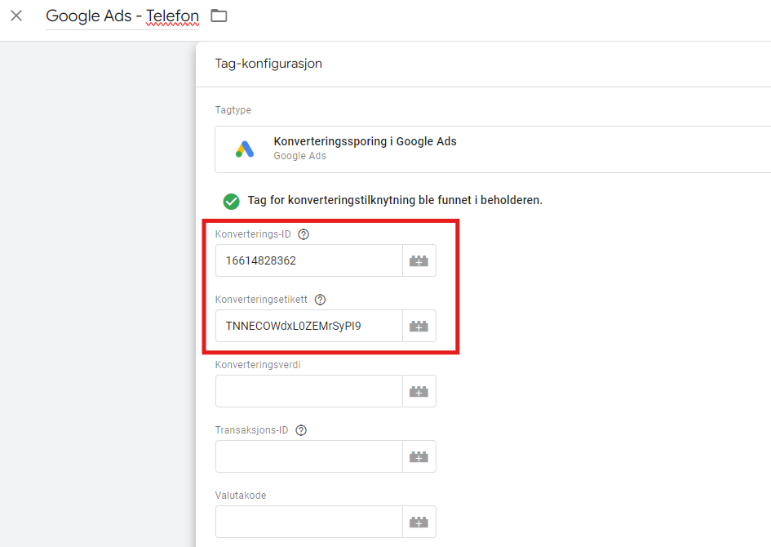Screen dimensions: 771x547
Task: Click the Konverteringsetikett input field
Action: [x=309, y=326]
